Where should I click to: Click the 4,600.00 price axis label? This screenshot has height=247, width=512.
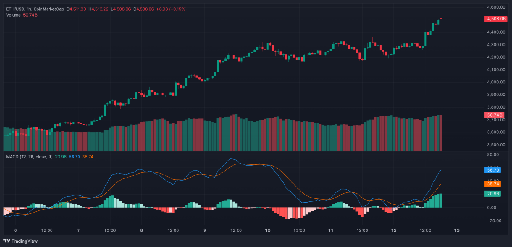[496, 7]
